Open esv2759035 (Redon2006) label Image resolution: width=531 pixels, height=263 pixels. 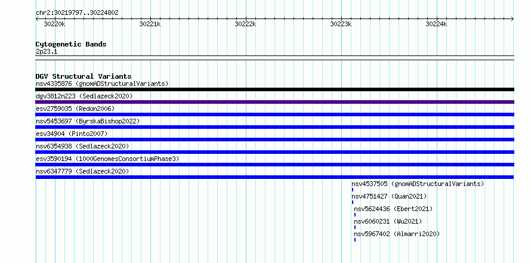75,109
